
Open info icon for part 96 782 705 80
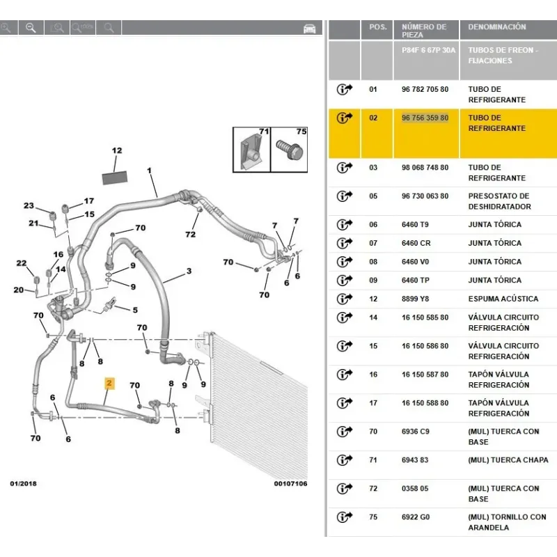[345, 90]
